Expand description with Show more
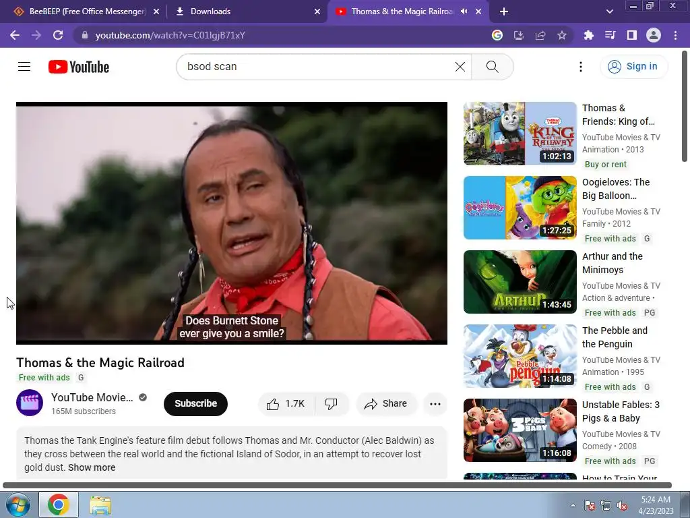690x518 pixels. point(92,468)
